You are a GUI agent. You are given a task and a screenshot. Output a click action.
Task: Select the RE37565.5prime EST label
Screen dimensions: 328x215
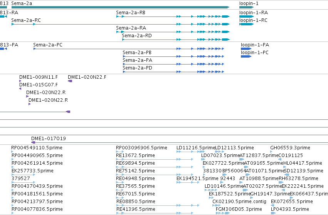point(136,186)
